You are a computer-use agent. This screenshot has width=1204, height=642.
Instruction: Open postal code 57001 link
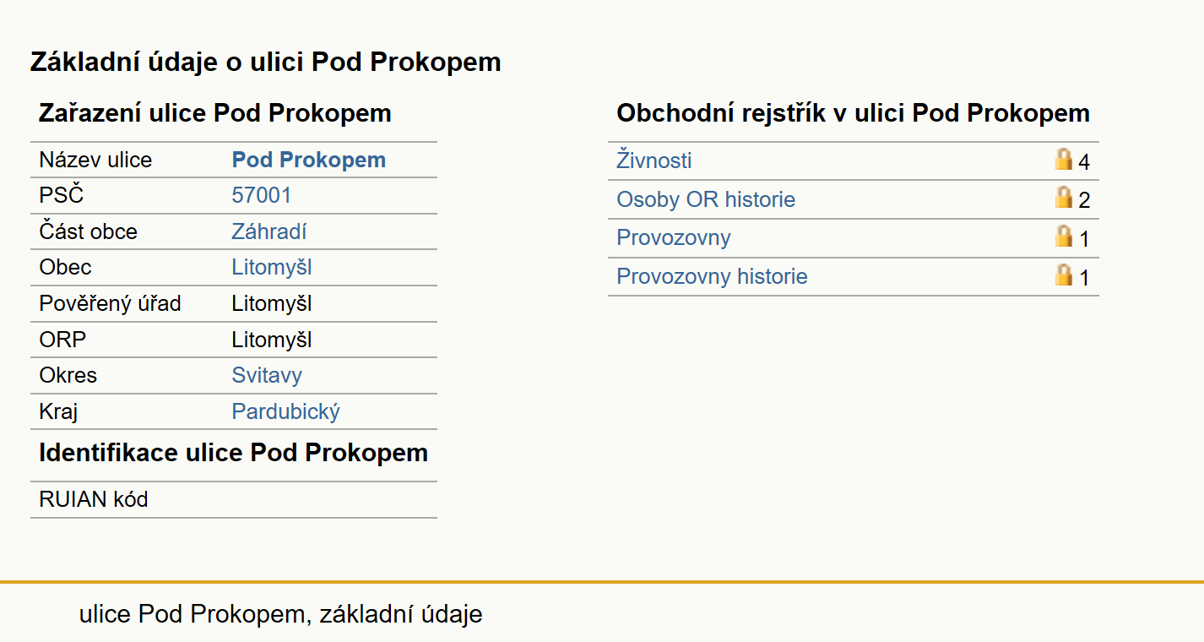tap(262, 195)
